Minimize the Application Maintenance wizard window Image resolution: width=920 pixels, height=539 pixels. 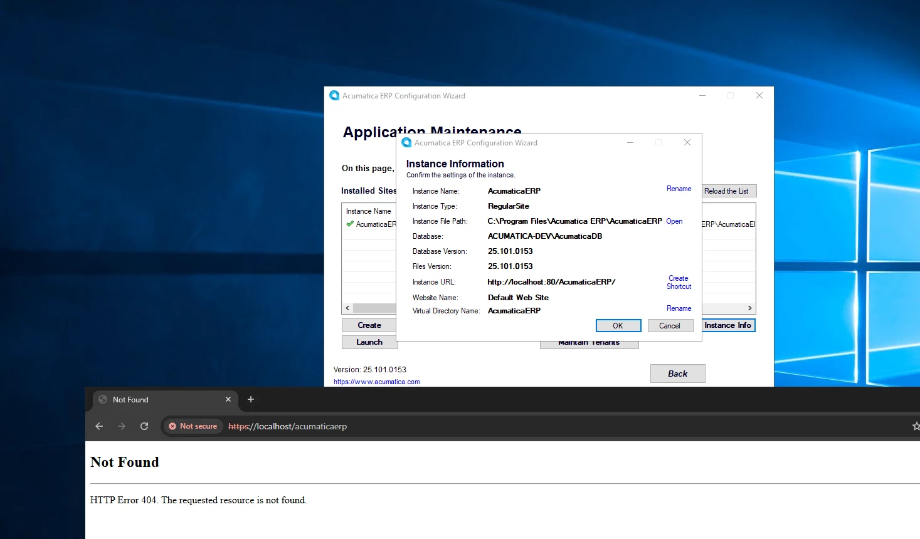(x=702, y=95)
